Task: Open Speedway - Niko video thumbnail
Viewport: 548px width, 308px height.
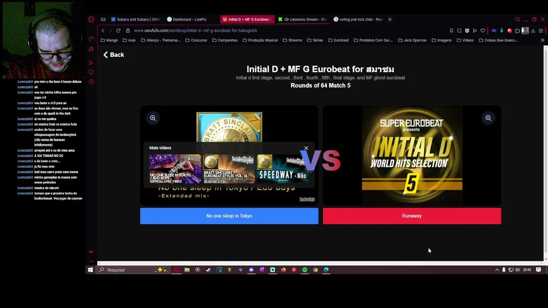Action: tap(283, 169)
